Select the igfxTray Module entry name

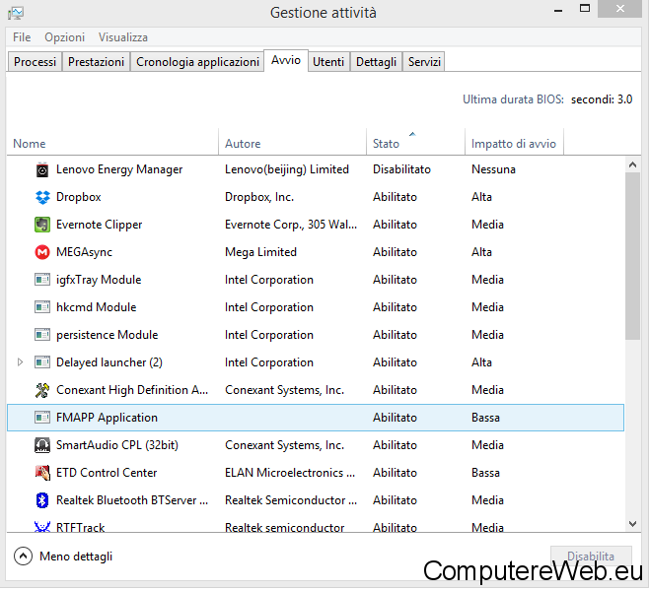point(99,280)
